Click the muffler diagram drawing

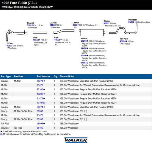(x=92, y=32)
